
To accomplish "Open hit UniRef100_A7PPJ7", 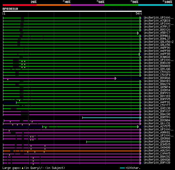I will (x=157, y=27).
